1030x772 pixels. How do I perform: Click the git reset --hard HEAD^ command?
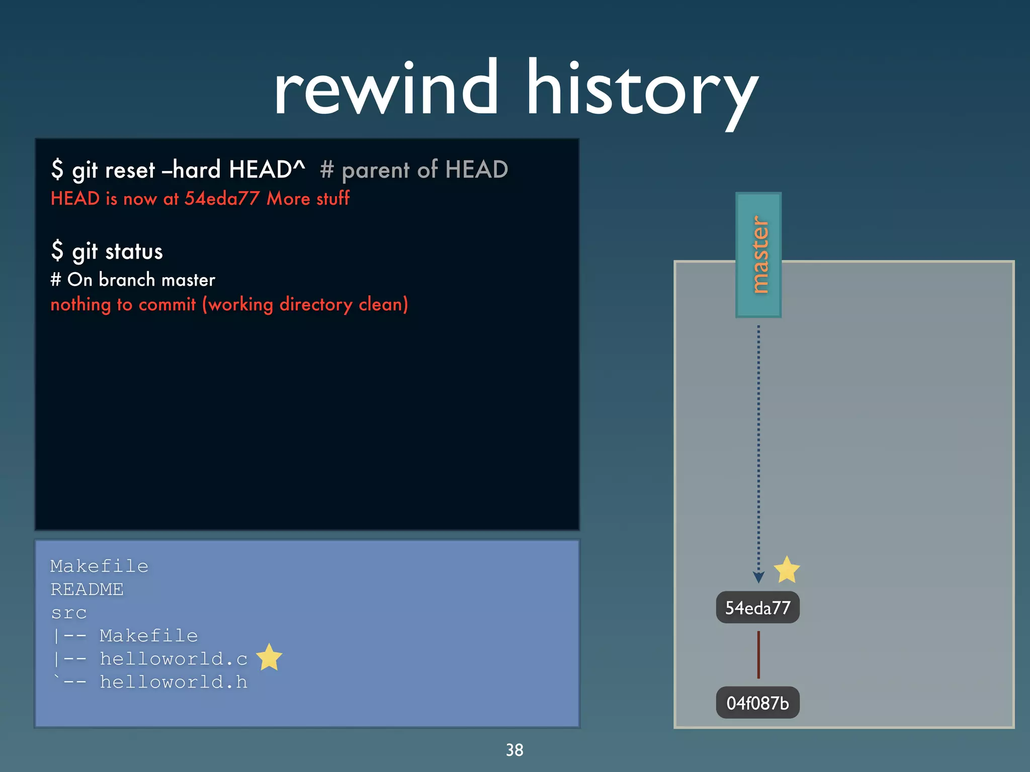(178, 169)
